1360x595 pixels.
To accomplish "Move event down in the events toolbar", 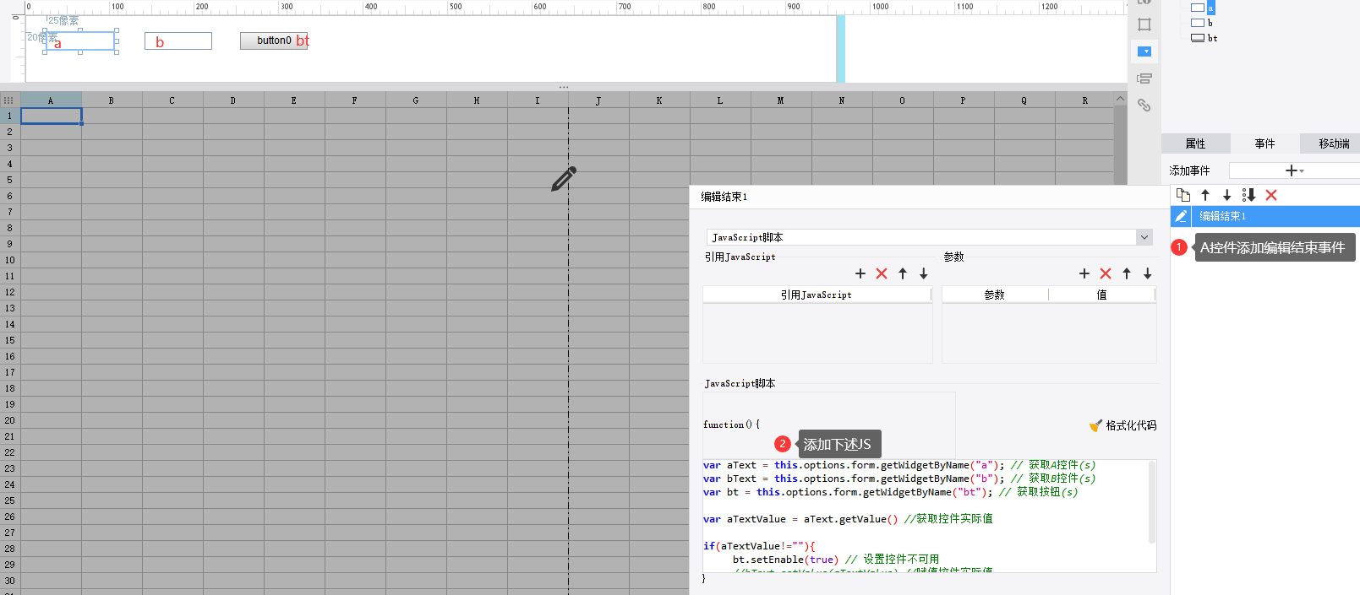I will 1227,195.
